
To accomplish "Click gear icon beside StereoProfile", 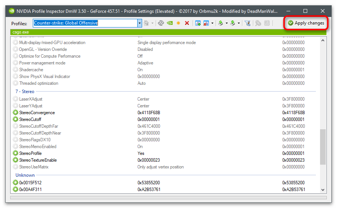I will 15,153.
